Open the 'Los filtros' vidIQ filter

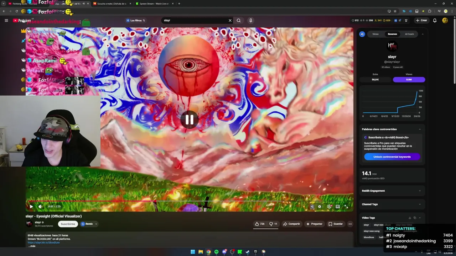(136, 21)
